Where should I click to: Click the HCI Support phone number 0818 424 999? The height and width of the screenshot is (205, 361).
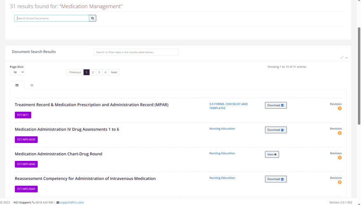pyautogui.click(x=44, y=203)
